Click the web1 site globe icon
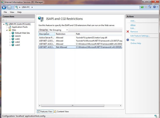 [13, 39]
